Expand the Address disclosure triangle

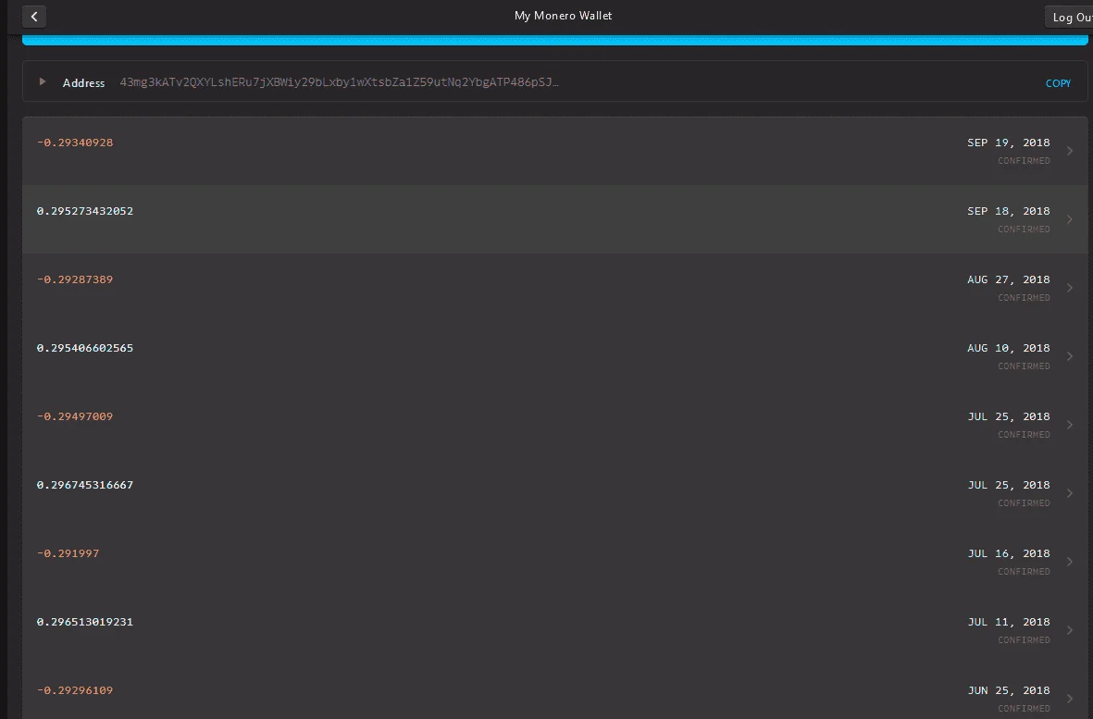[43, 82]
